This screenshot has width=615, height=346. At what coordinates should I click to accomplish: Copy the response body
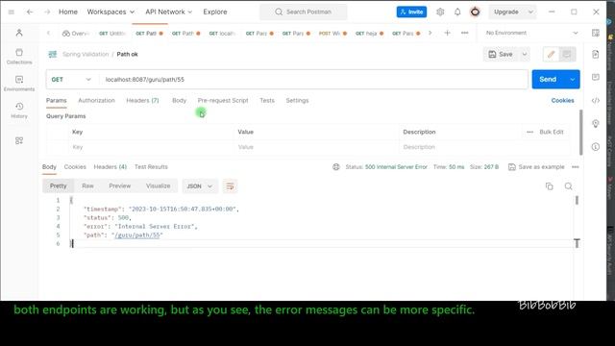549,186
